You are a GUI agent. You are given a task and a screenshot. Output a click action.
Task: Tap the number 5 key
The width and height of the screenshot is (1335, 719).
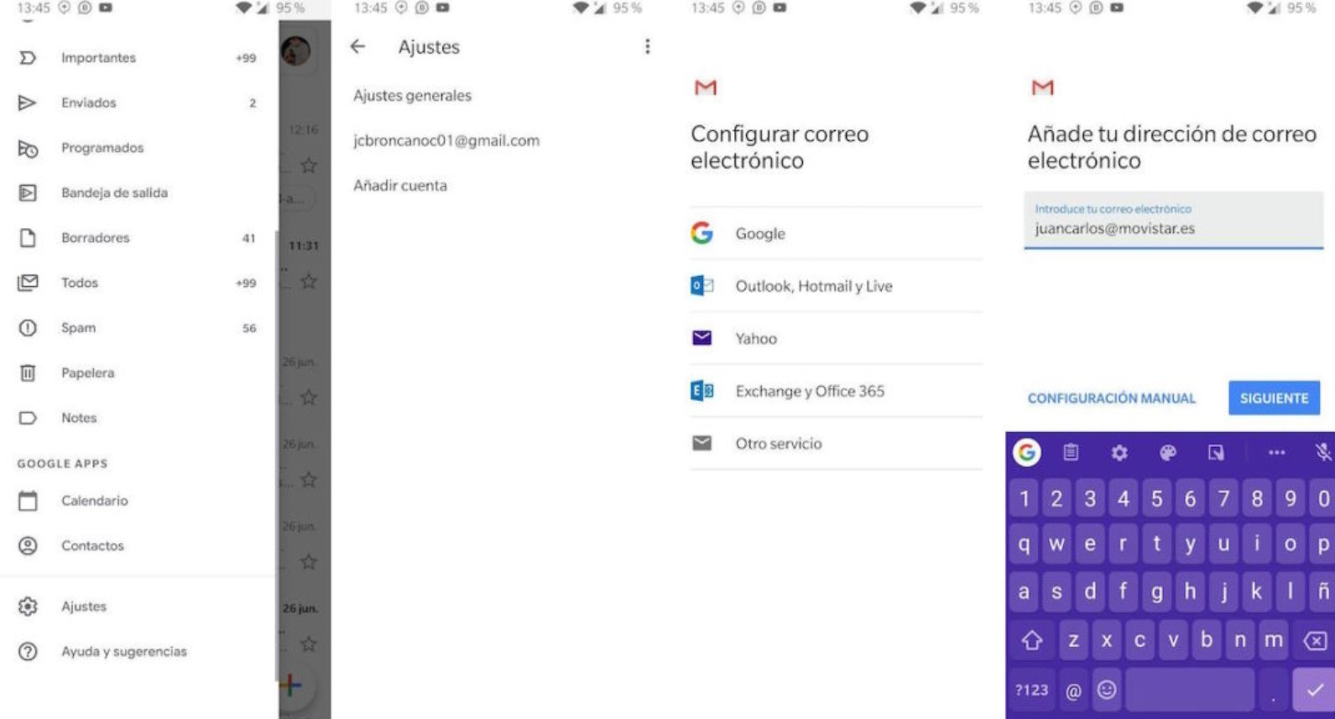coord(1156,499)
